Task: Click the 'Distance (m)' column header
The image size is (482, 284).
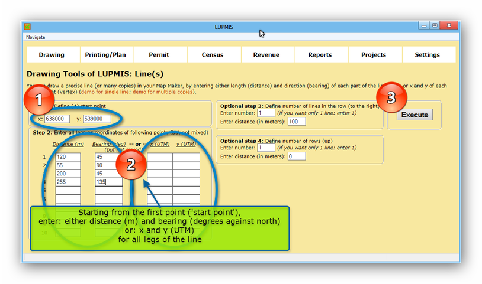Action: [x=68, y=144]
